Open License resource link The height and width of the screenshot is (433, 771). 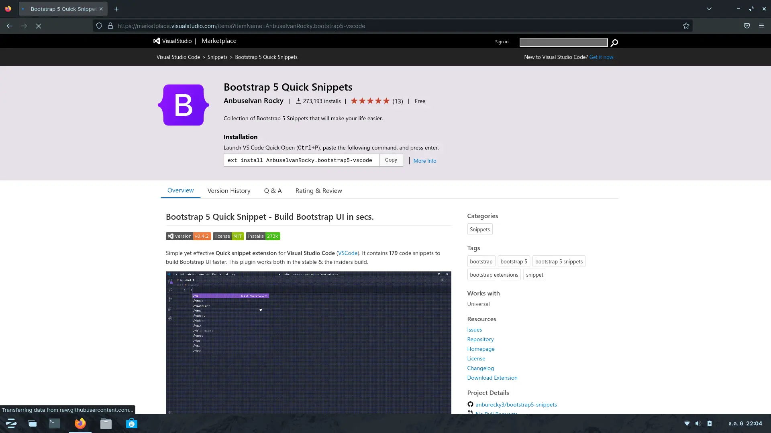coord(476,358)
